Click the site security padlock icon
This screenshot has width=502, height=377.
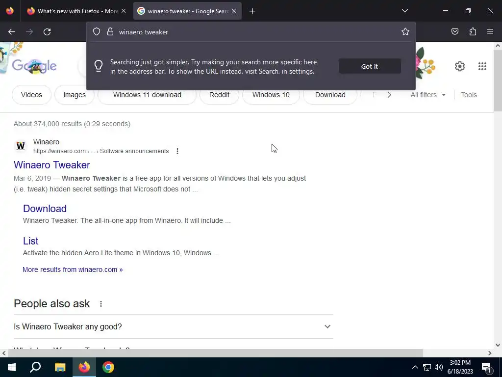point(110,32)
